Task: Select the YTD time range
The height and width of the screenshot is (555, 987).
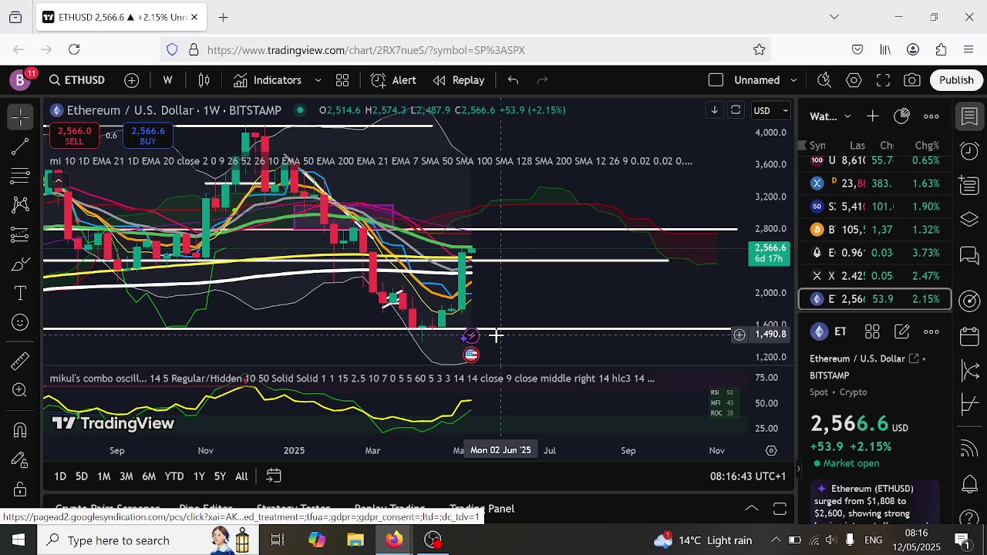Action: [174, 476]
